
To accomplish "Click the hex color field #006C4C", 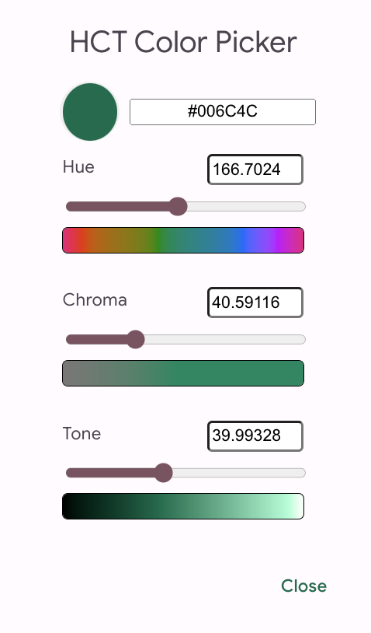I will pos(222,112).
